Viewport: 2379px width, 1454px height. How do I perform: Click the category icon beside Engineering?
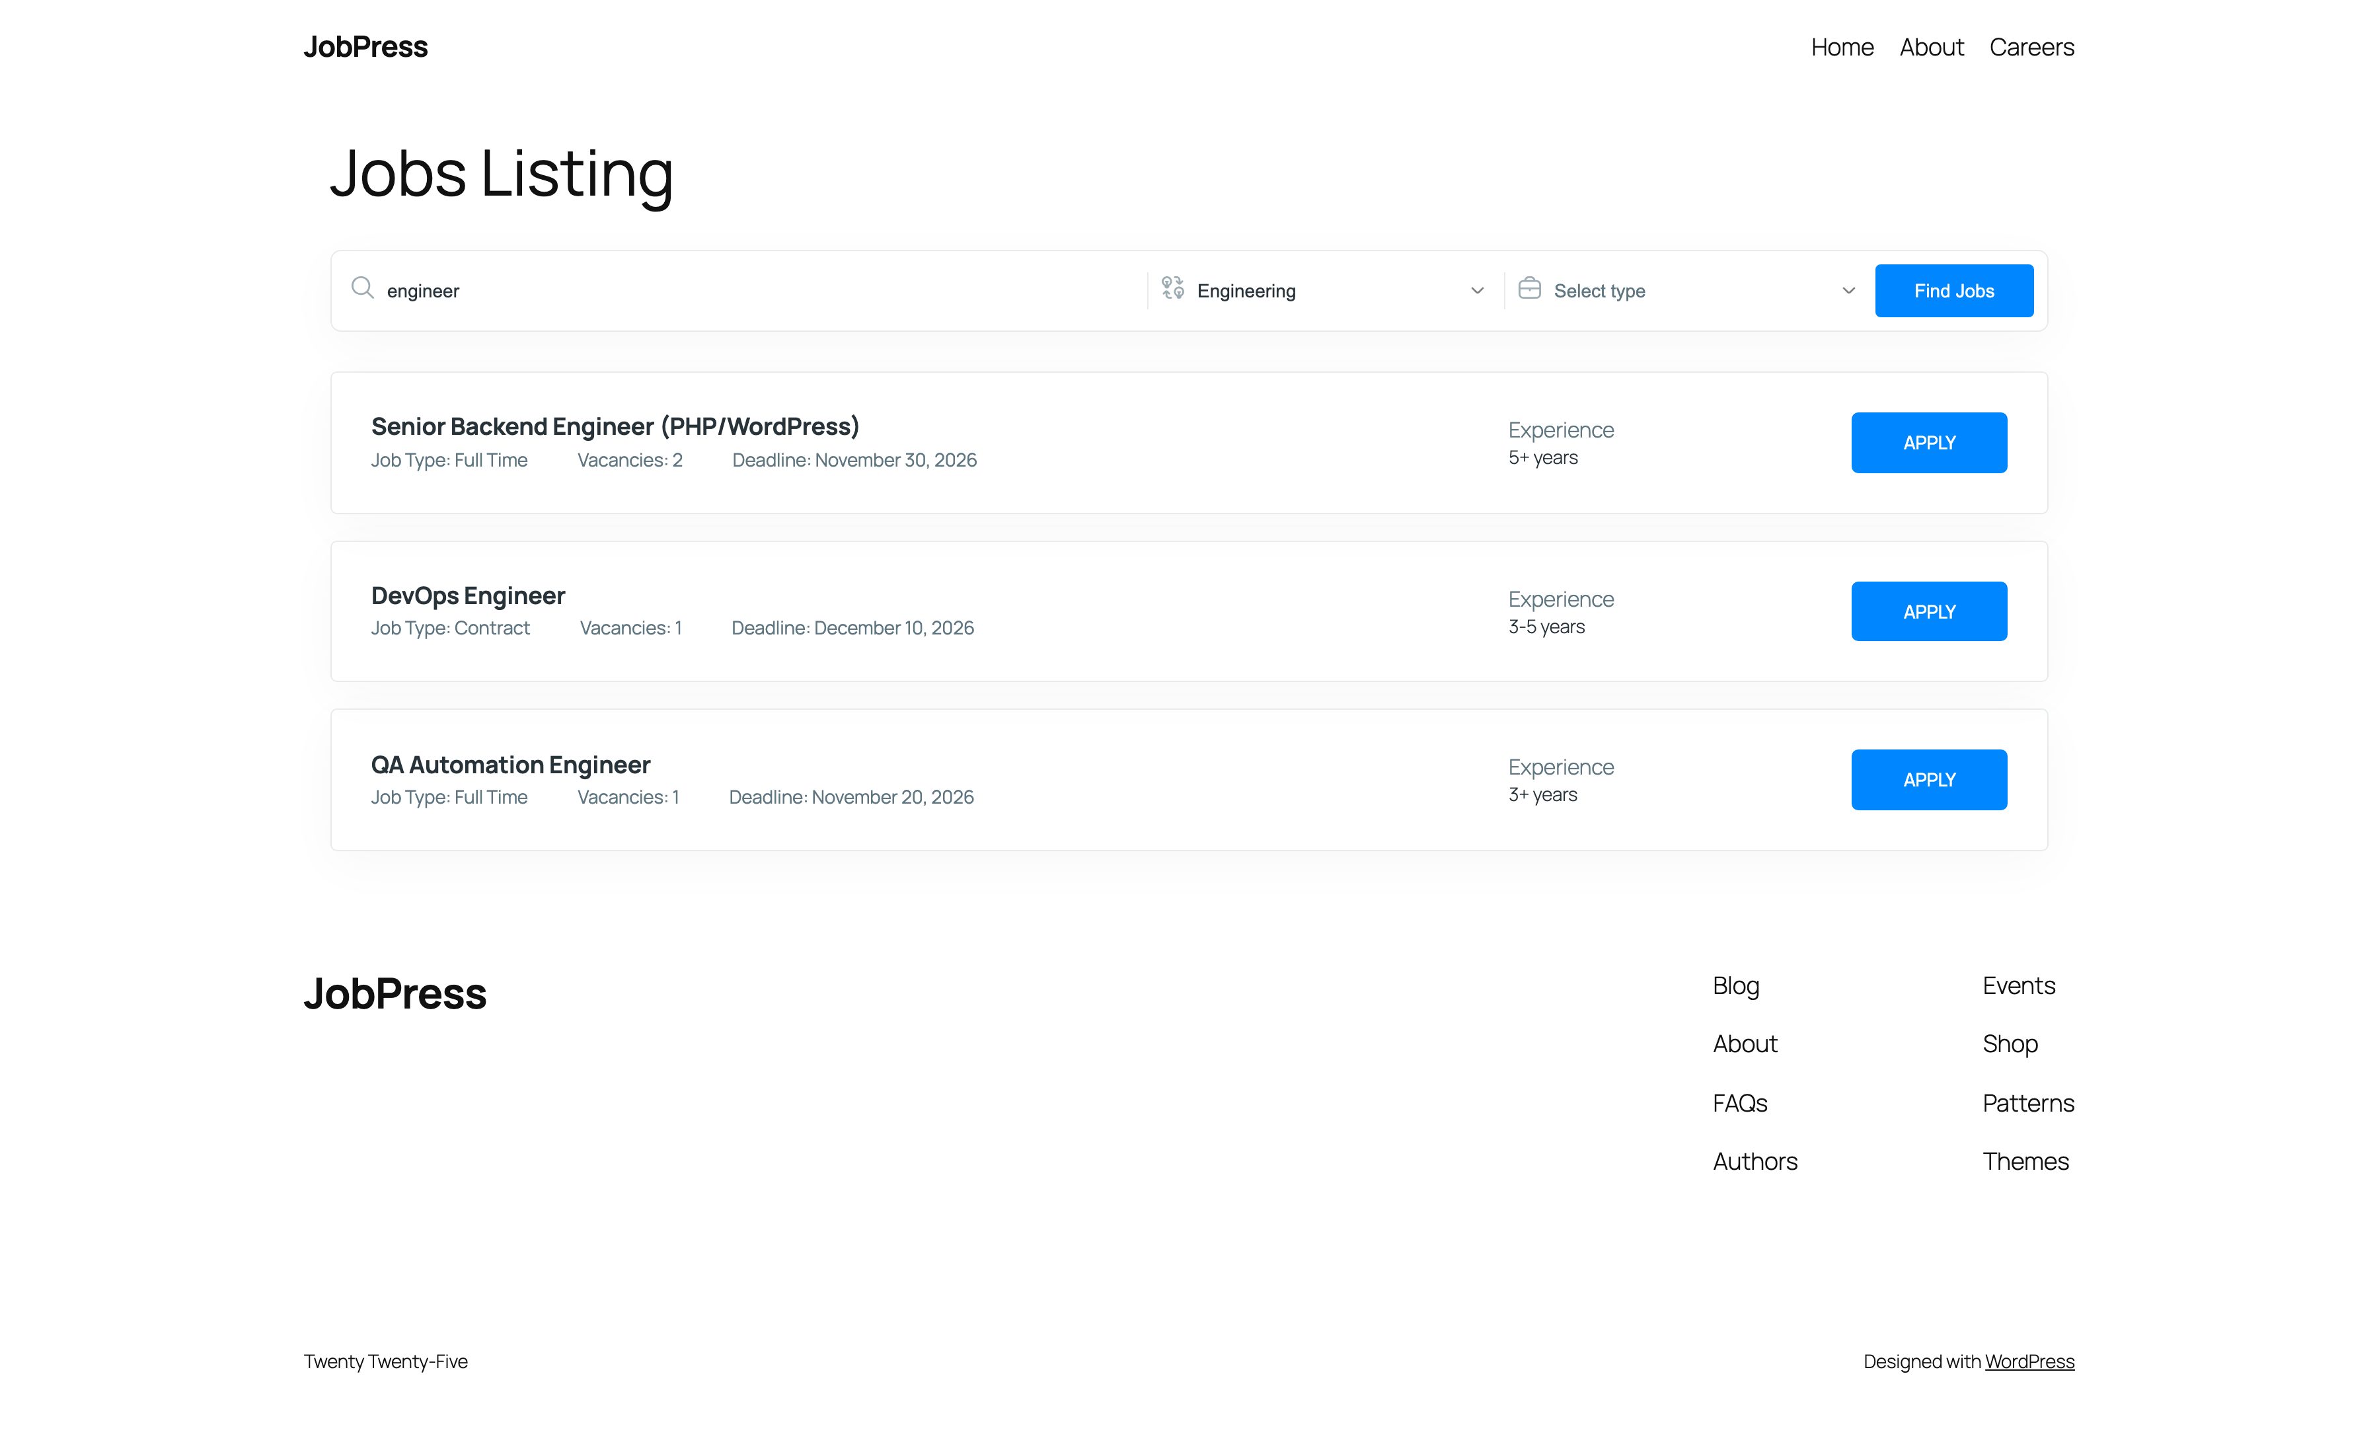click(x=1172, y=287)
